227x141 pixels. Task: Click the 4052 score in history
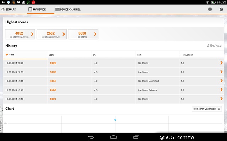53,81
